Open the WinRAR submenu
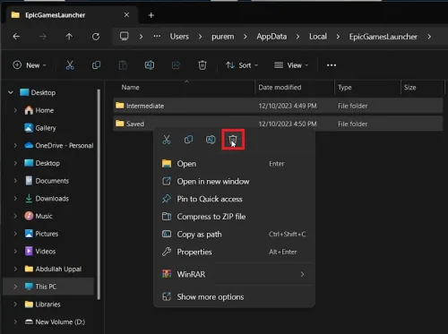 [234, 274]
